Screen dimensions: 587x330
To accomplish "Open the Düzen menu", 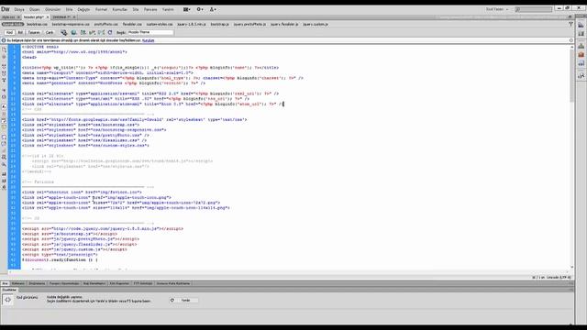I will pos(35,9).
